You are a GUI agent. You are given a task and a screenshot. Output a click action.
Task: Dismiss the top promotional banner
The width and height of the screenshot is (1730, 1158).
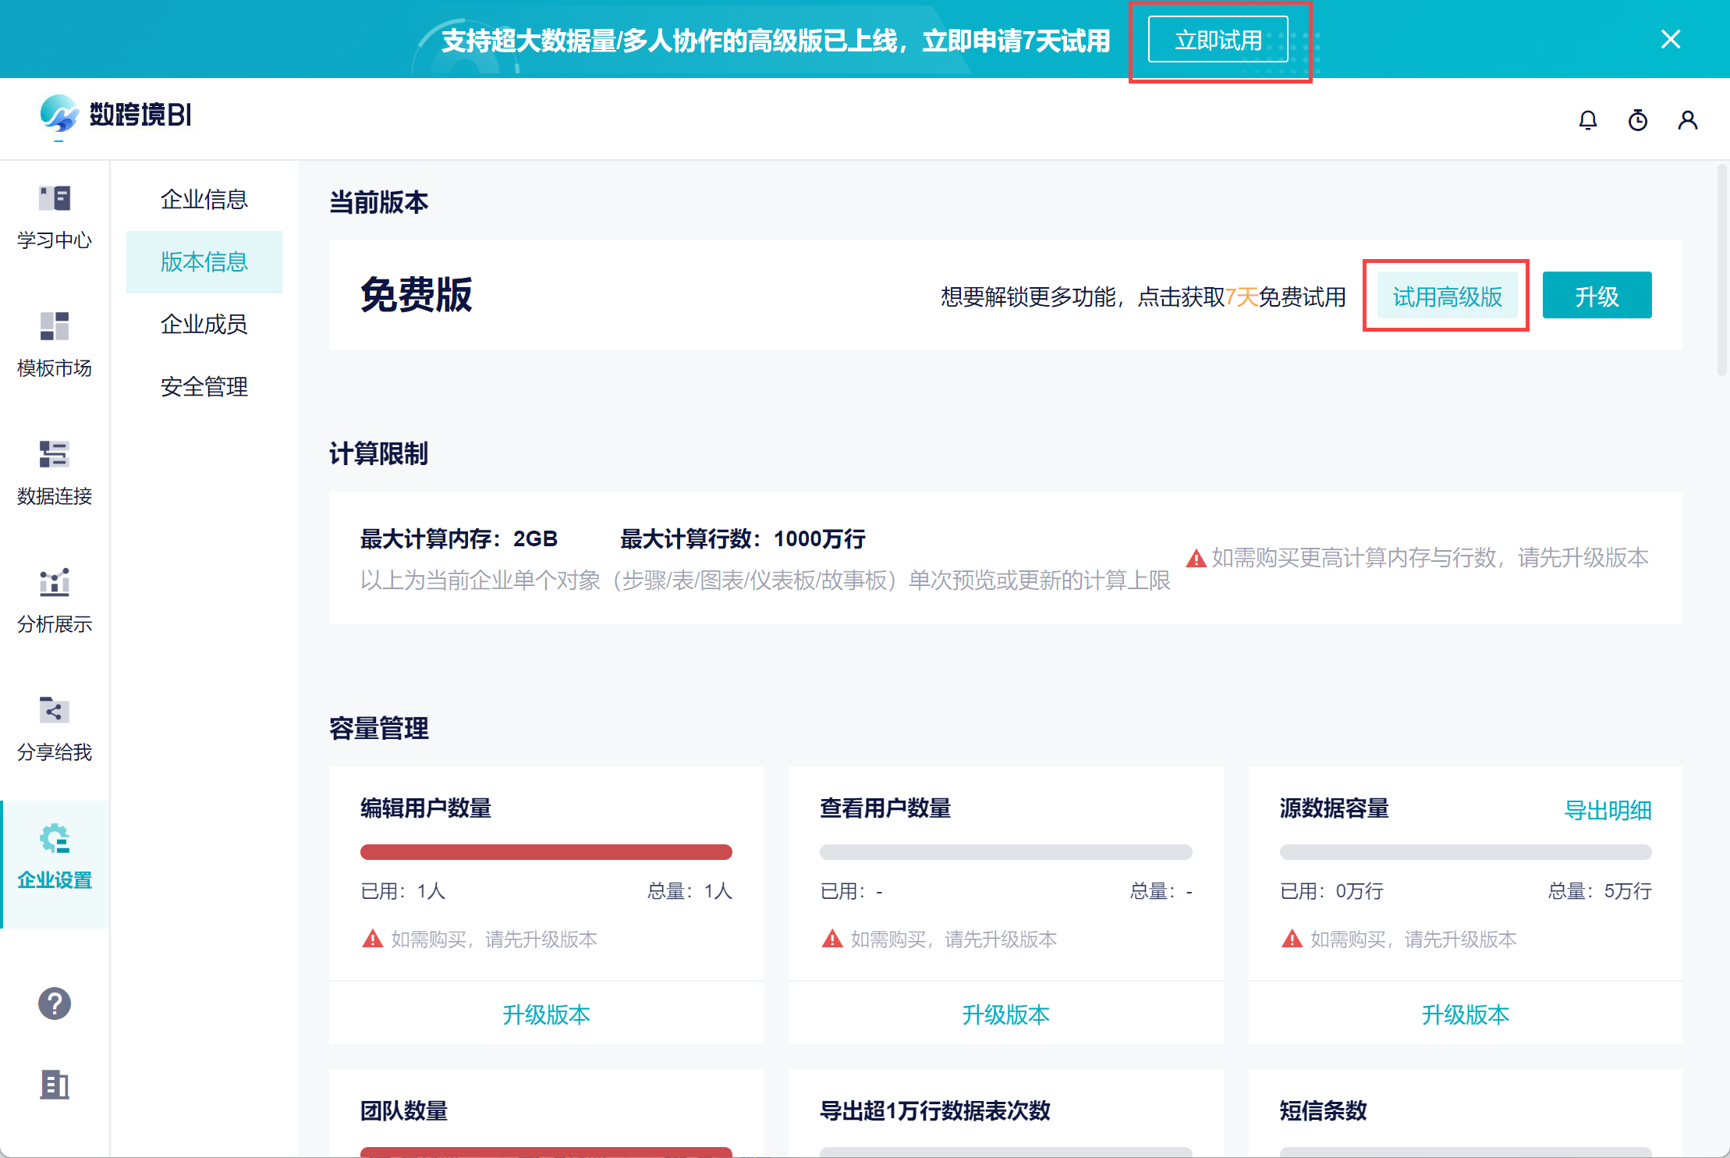tap(1670, 39)
